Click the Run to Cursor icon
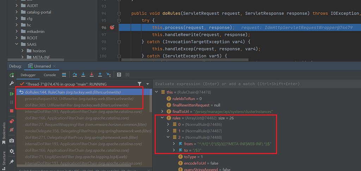Image resolution: width=361 pixels, height=171 pixels. coord(109,75)
